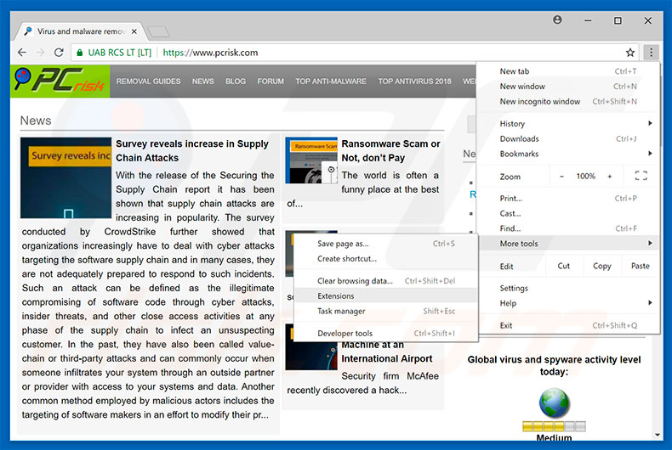This screenshot has height=450, width=672.
Task: Click the fullscreen icon beside zoom
Action: [x=641, y=177]
